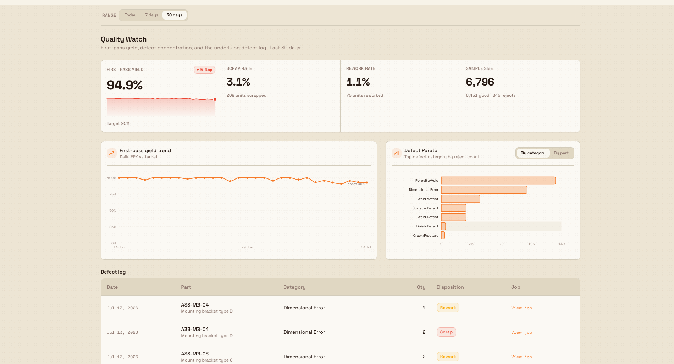The height and width of the screenshot is (364, 674).
Task: Click the '75 units reworked' text
Action: pos(365,95)
